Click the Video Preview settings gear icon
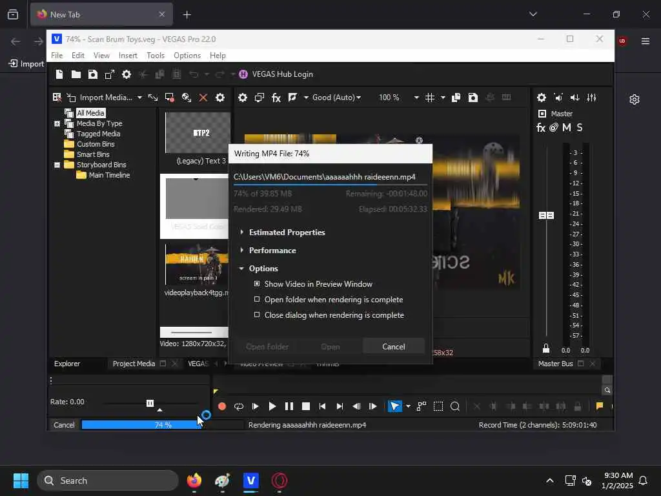Viewport: 661px width, 496px height. [243, 98]
